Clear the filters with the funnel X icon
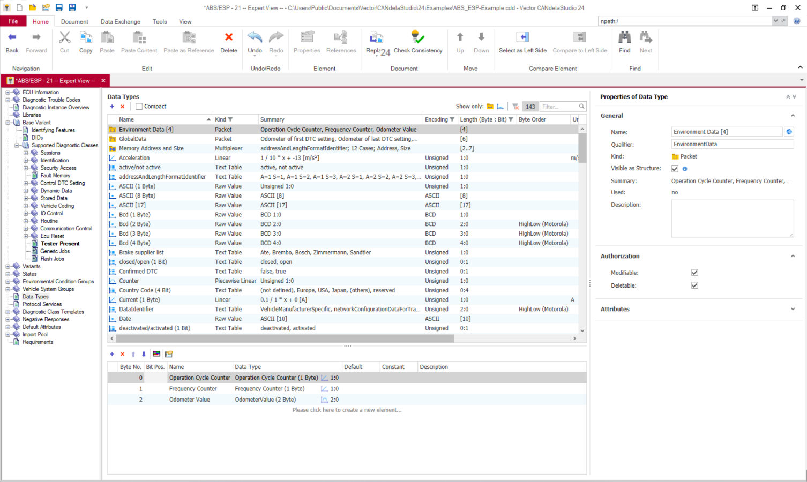The width and height of the screenshot is (807, 482). 515,107
